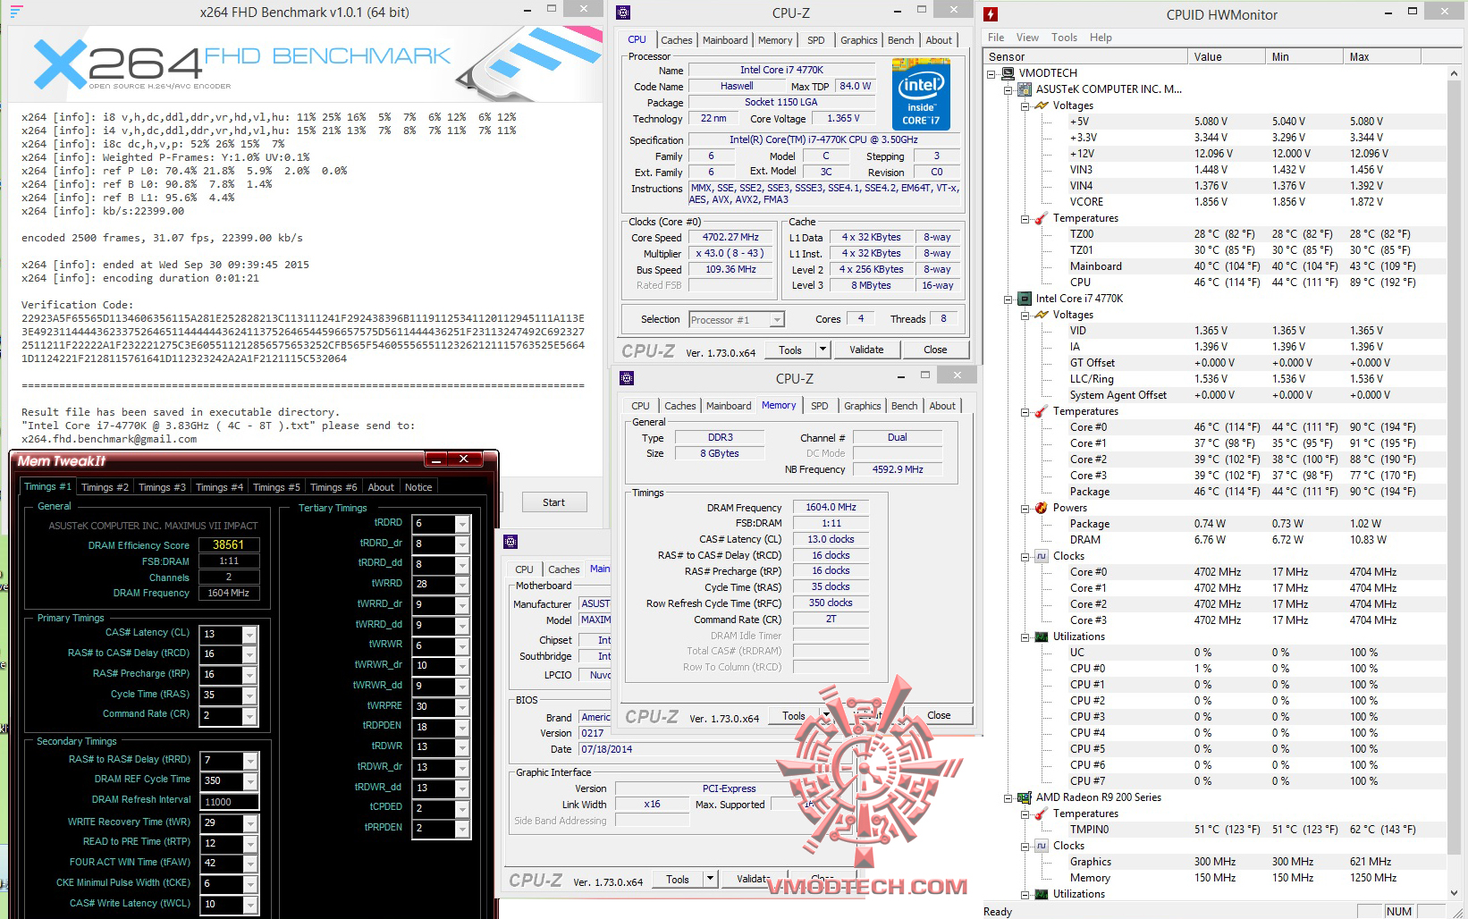Click the ASUSTeK motherboard icon in HWMonitor
Viewport: 1468px width, 919px height.
(x=1025, y=89)
